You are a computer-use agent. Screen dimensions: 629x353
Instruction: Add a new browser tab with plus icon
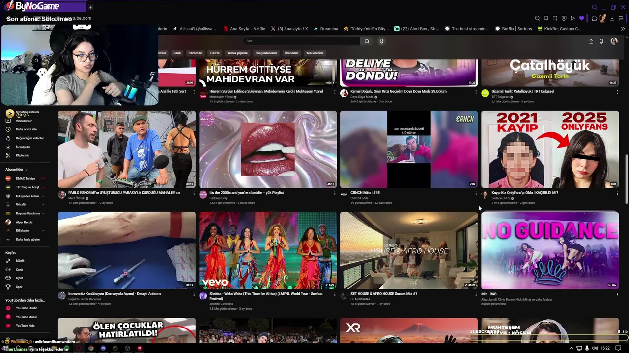[90, 7]
